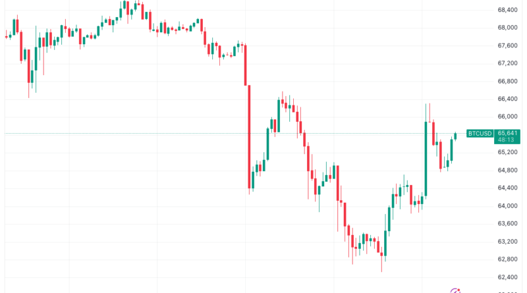This screenshot has width=527, height=293.
Task: Click the BTCUSD symbol label
Action: coord(480,134)
